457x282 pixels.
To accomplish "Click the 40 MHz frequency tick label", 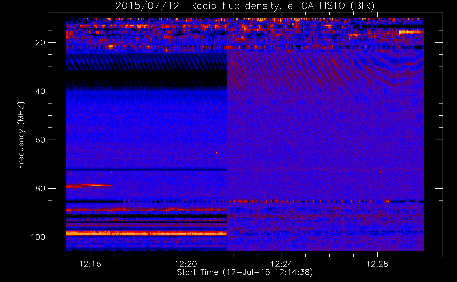I will pos(41,91).
